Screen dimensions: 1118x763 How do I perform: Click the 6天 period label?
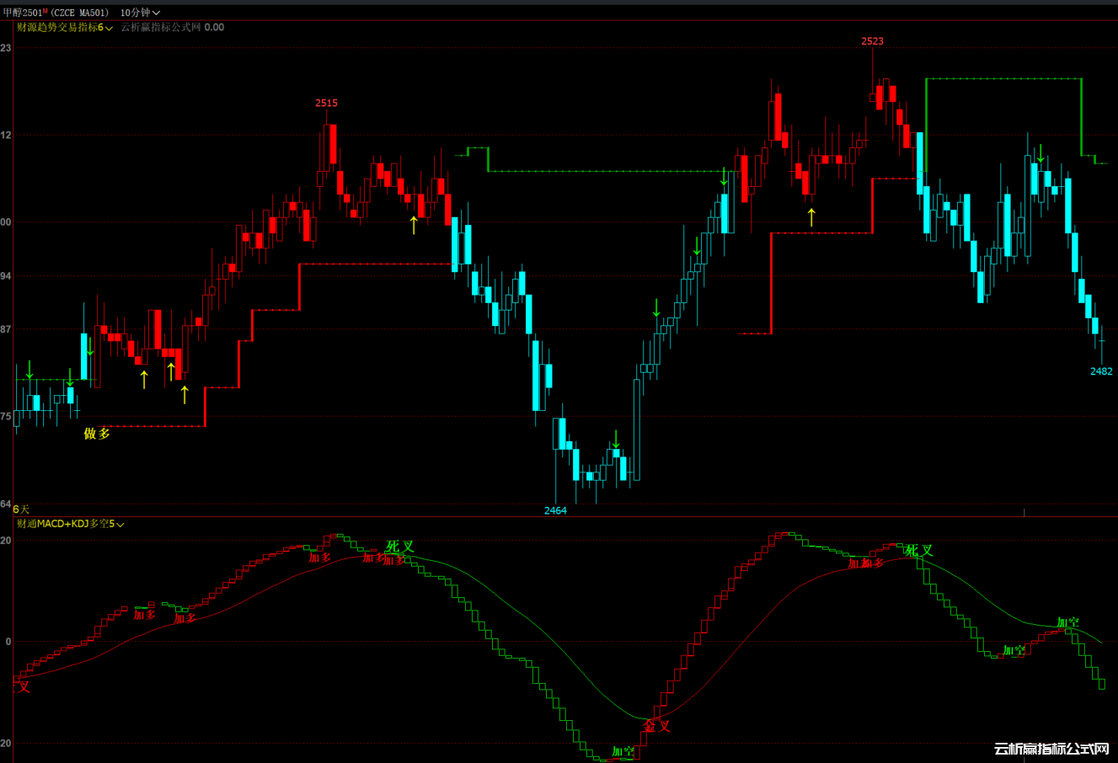pyautogui.click(x=21, y=510)
